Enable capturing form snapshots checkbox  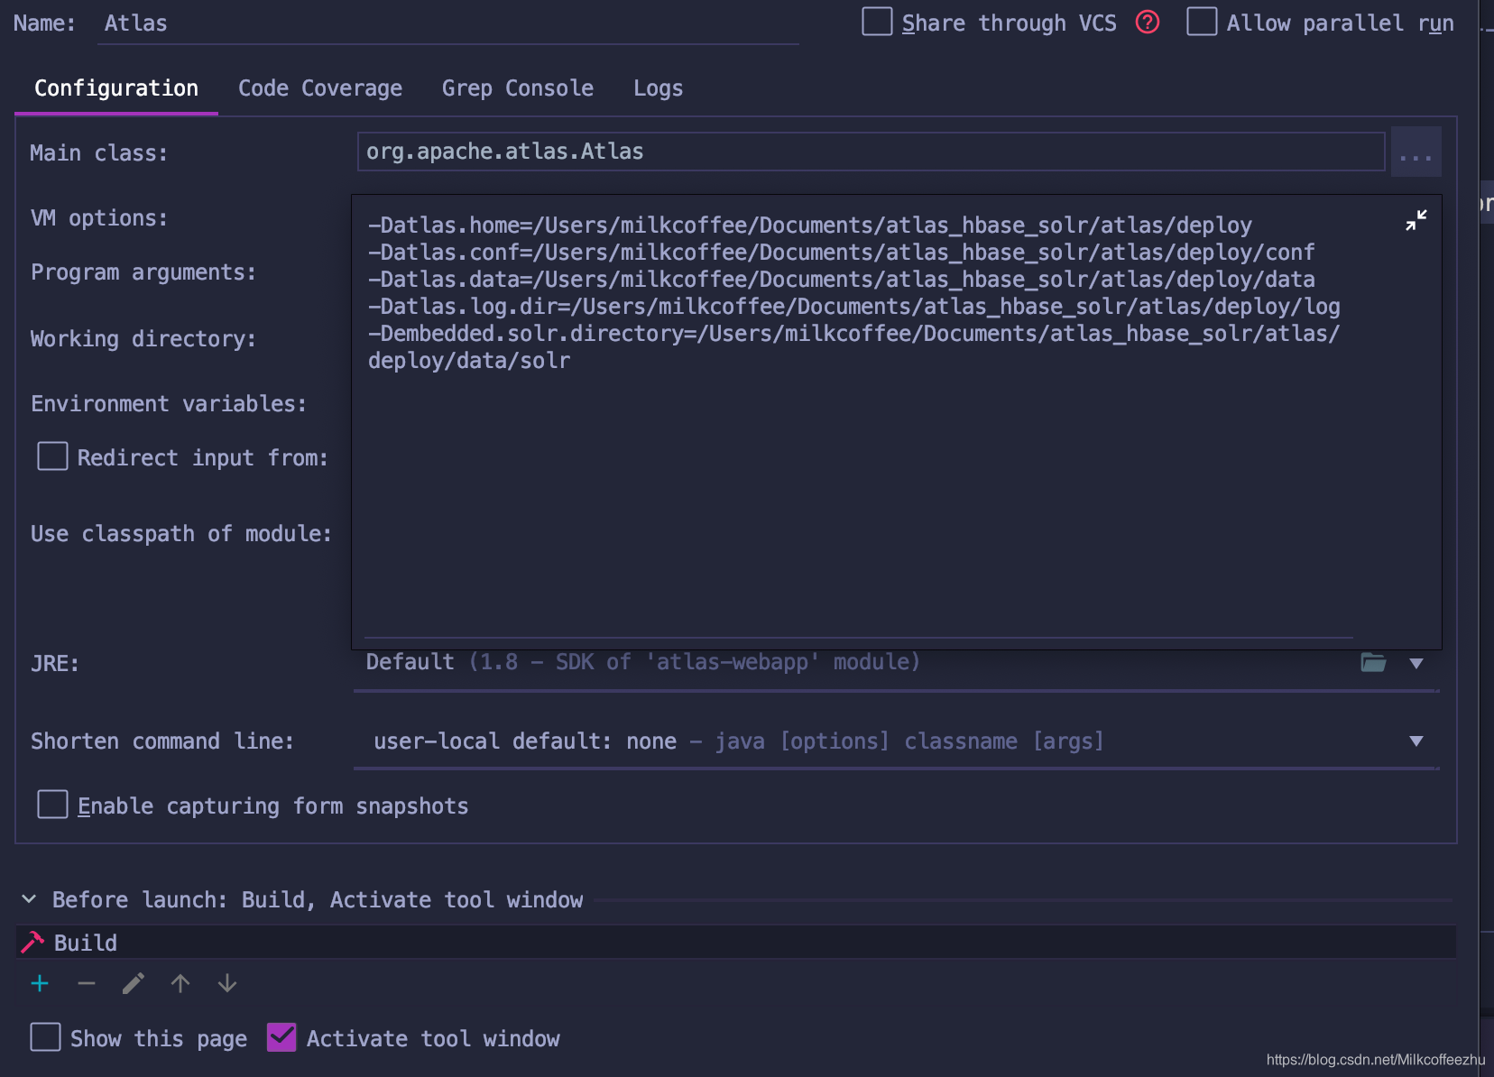pyautogui.click(x=52, y=805)
